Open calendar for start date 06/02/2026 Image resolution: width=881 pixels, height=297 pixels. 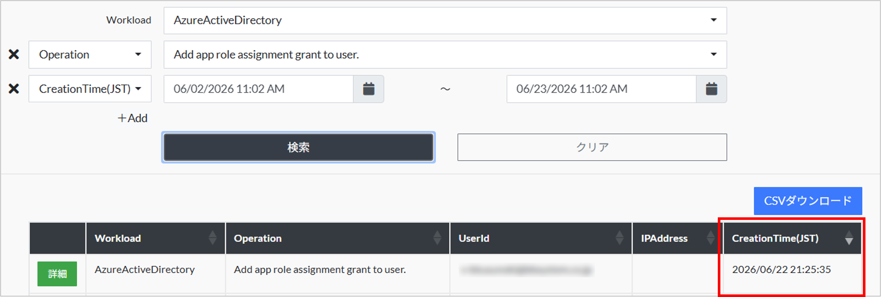pos(368,89)
